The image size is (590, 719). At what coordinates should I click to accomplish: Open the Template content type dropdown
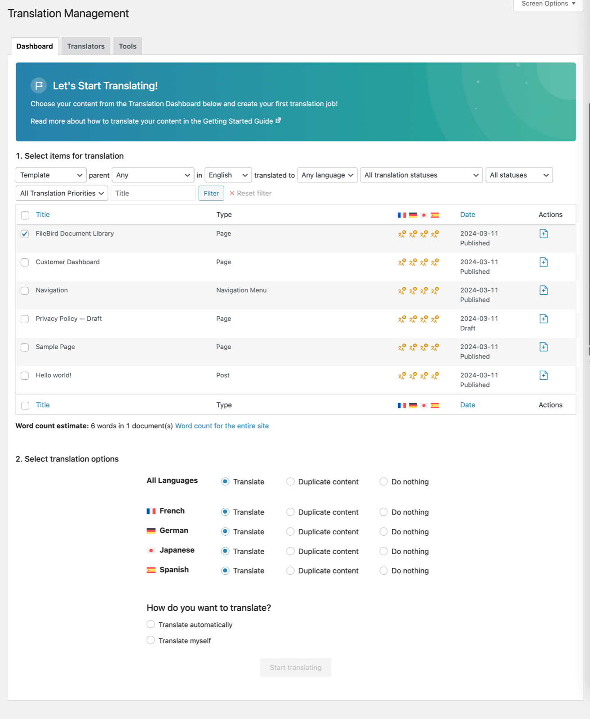pyautogui.click(x=51, y=175)
